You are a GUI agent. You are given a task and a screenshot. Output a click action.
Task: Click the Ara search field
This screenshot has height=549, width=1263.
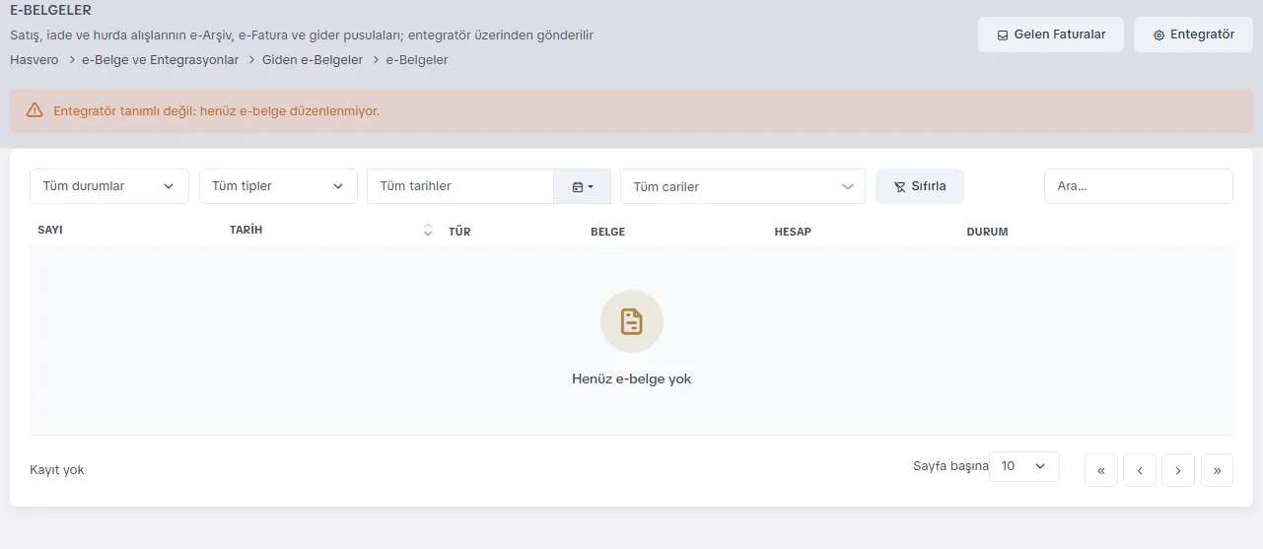(1138, 186)
